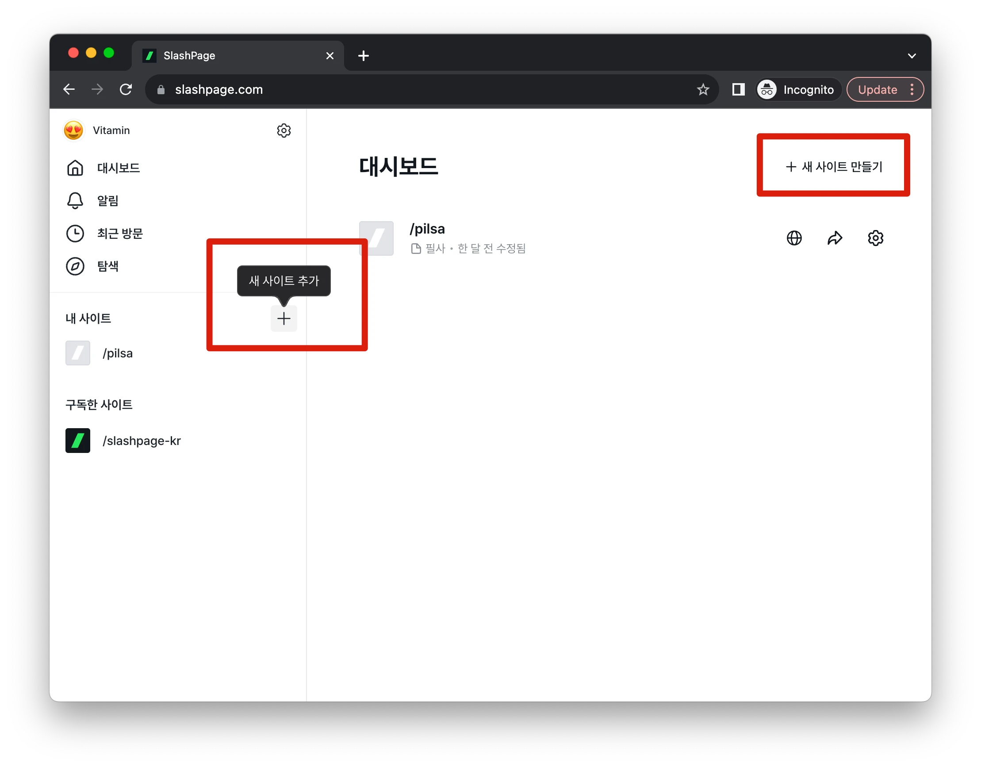
Task: Go back with the browser back arrow
Action: [x=69, y=89]
